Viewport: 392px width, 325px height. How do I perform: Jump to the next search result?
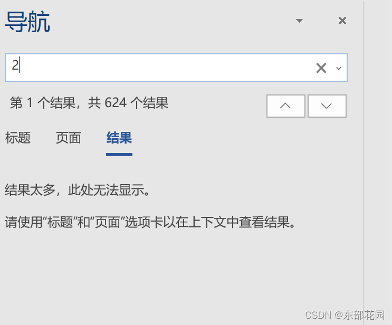327,106
